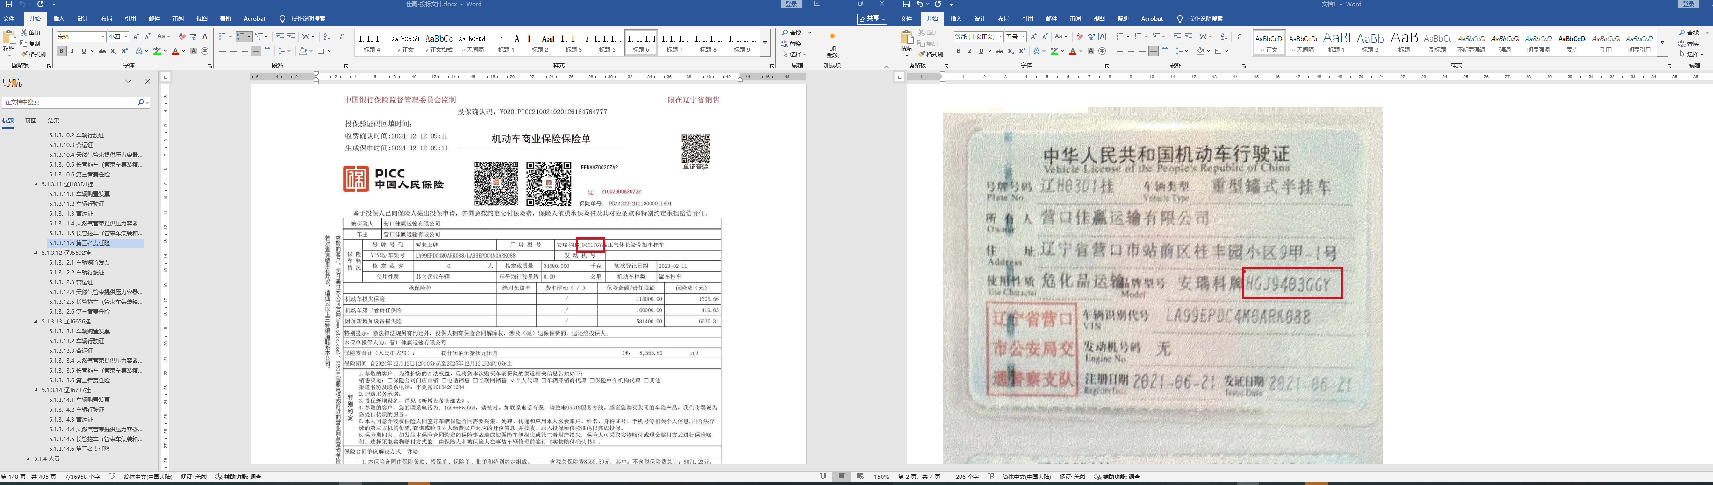Increase font size in the left Word window
1713x485 pixels.
[136, 36]
